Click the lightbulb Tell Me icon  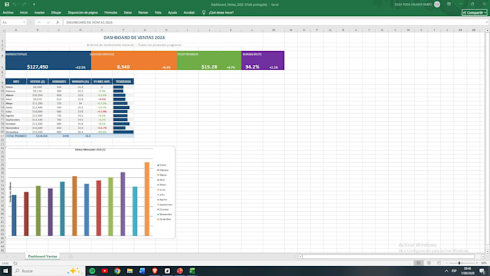(x=204, y=12)
